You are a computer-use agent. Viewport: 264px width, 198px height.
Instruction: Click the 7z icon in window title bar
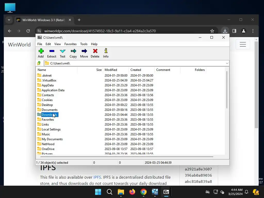pyautogui.click(x=40, y=37)
